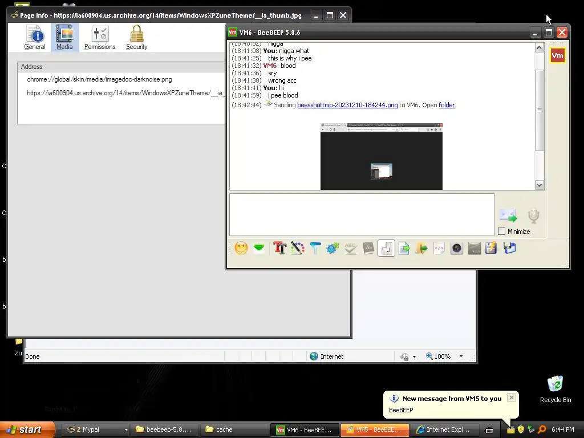Toggle the Enter key send icon
This screenshot has height=438, width=584.
point(386,248)
